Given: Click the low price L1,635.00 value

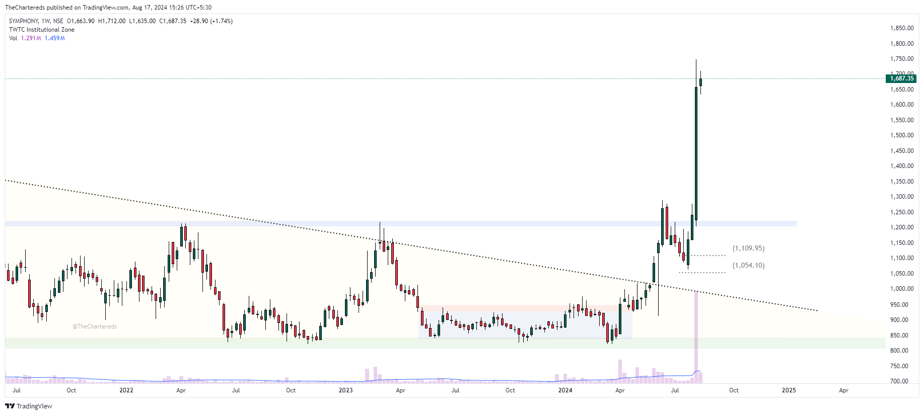Looking at the screenshot, I should tap(143, 21).
